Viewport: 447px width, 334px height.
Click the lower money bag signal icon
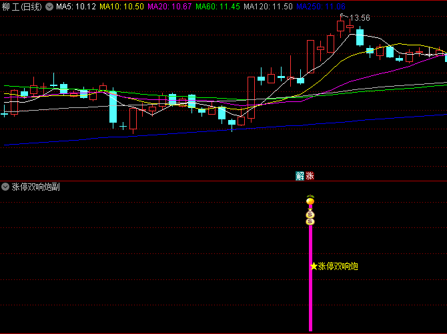[x=310, y=221]
